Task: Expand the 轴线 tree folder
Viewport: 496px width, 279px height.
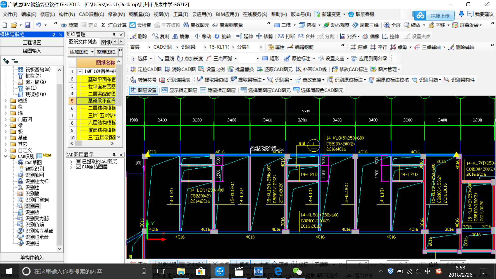Action: (6, 101)
